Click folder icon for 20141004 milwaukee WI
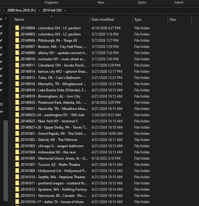199x206 pixels. pos(17,152)
